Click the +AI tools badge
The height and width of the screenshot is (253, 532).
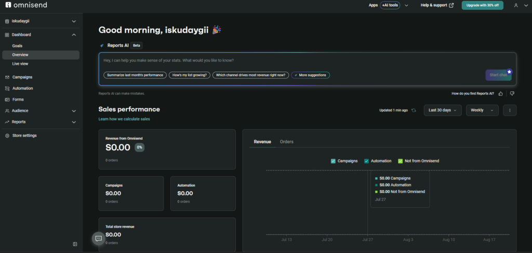(x=390, y=5)
